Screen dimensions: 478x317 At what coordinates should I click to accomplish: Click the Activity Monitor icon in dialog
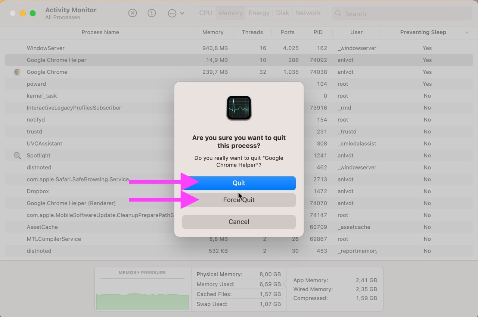point(239,108)
